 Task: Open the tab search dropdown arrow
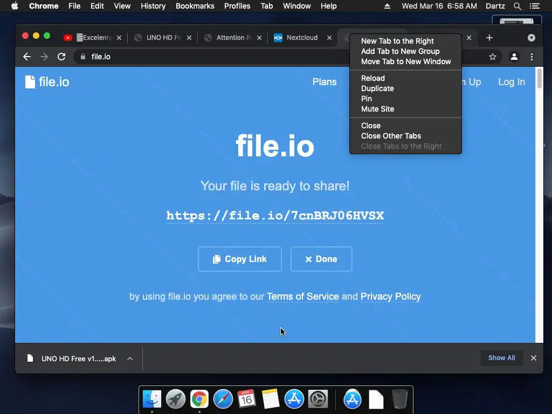[531, 38]
